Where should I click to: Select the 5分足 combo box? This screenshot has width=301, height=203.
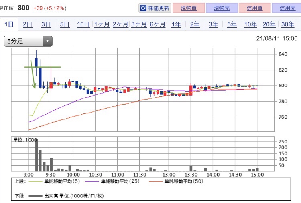(x=28, y=41)
